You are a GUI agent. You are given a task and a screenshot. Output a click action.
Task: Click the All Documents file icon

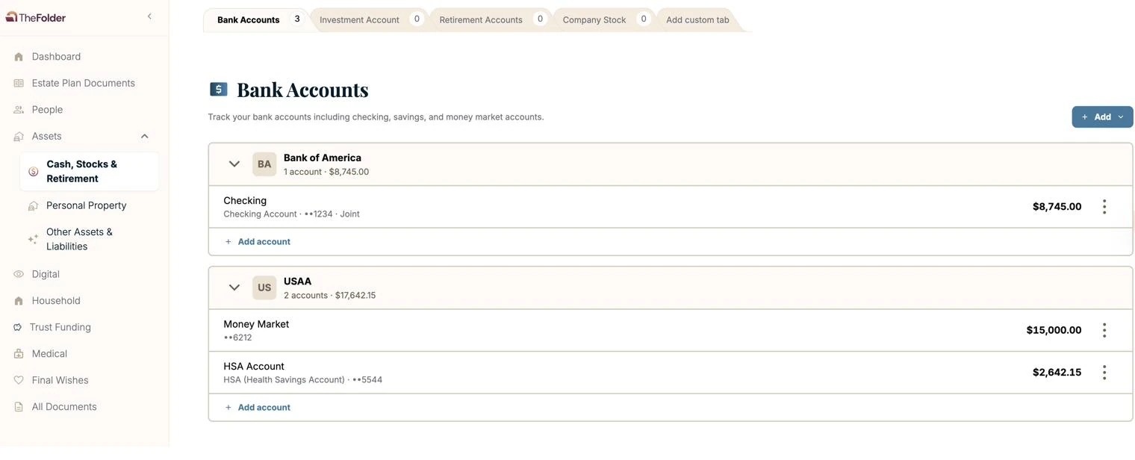19,407
